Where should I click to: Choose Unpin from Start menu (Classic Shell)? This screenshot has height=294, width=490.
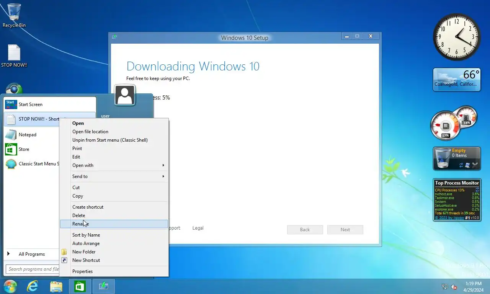pyautogui.click(x=114, y=140)
